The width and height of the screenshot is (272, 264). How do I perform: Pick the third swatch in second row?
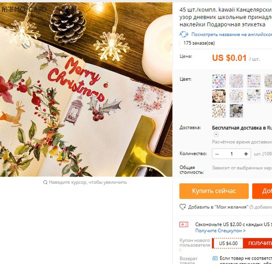254,96
